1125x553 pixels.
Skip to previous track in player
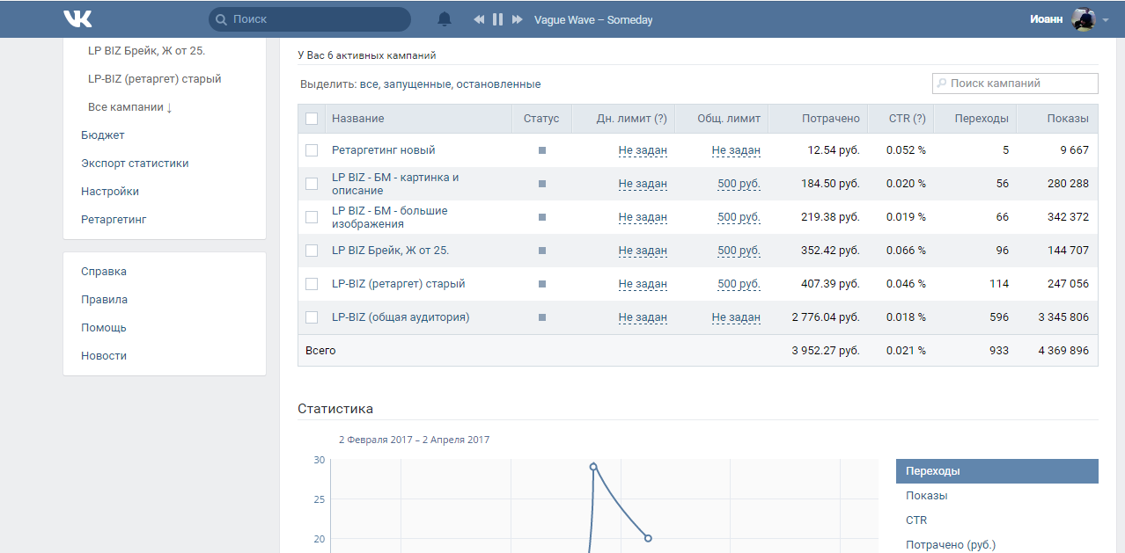pos(479,19)
